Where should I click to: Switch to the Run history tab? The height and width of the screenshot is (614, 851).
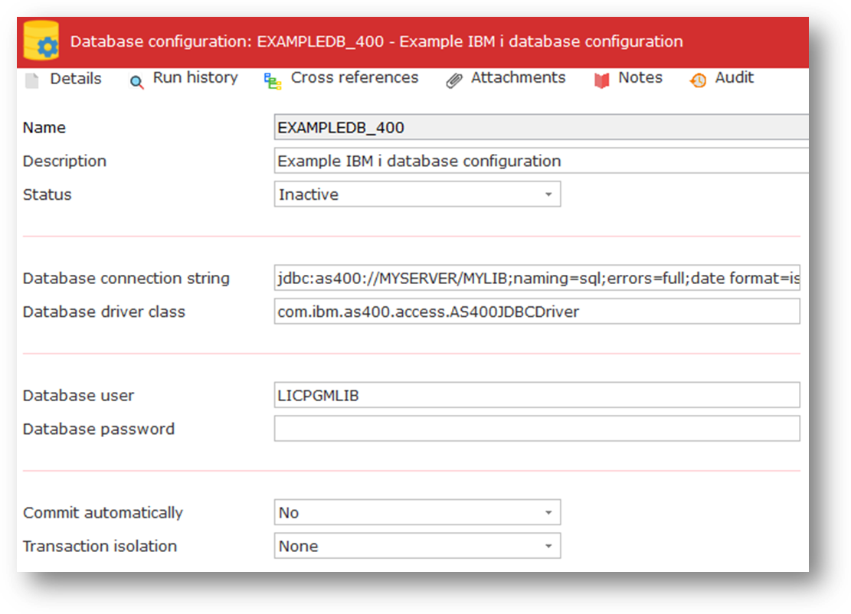[195, 78]
